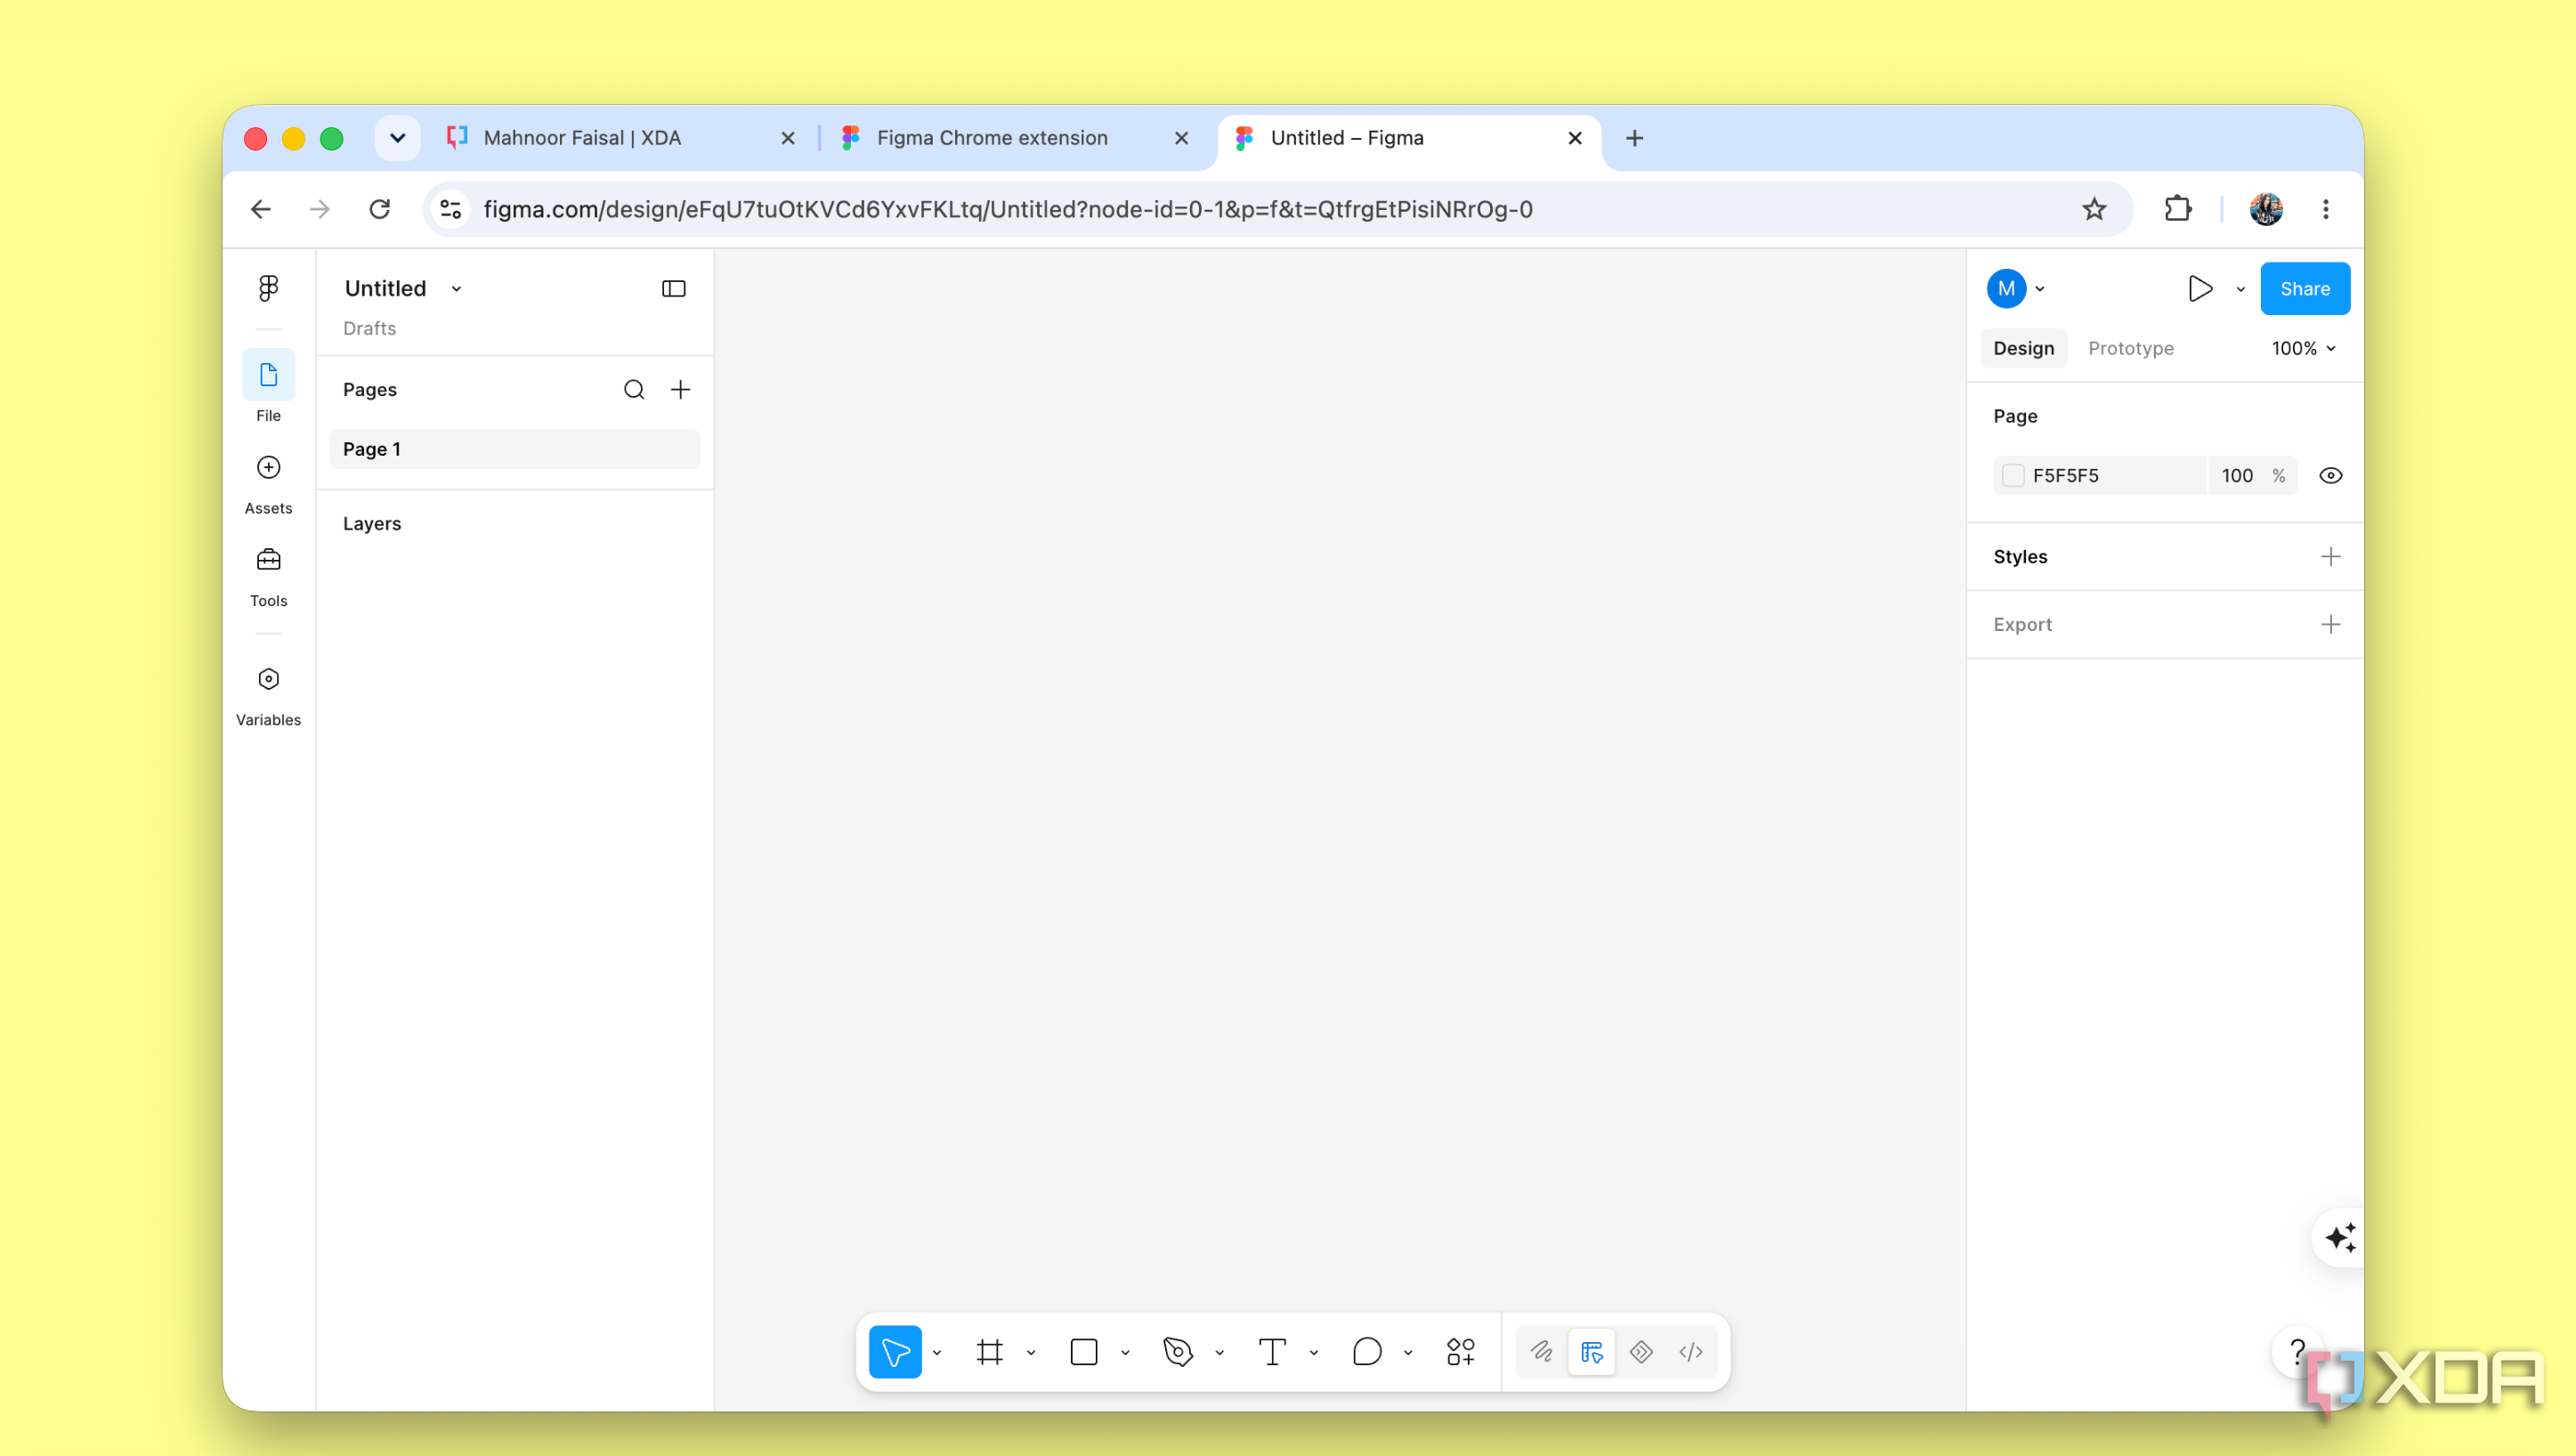Open the Figma main menu logo
2576x1456 pixels.
coord(268,288)
